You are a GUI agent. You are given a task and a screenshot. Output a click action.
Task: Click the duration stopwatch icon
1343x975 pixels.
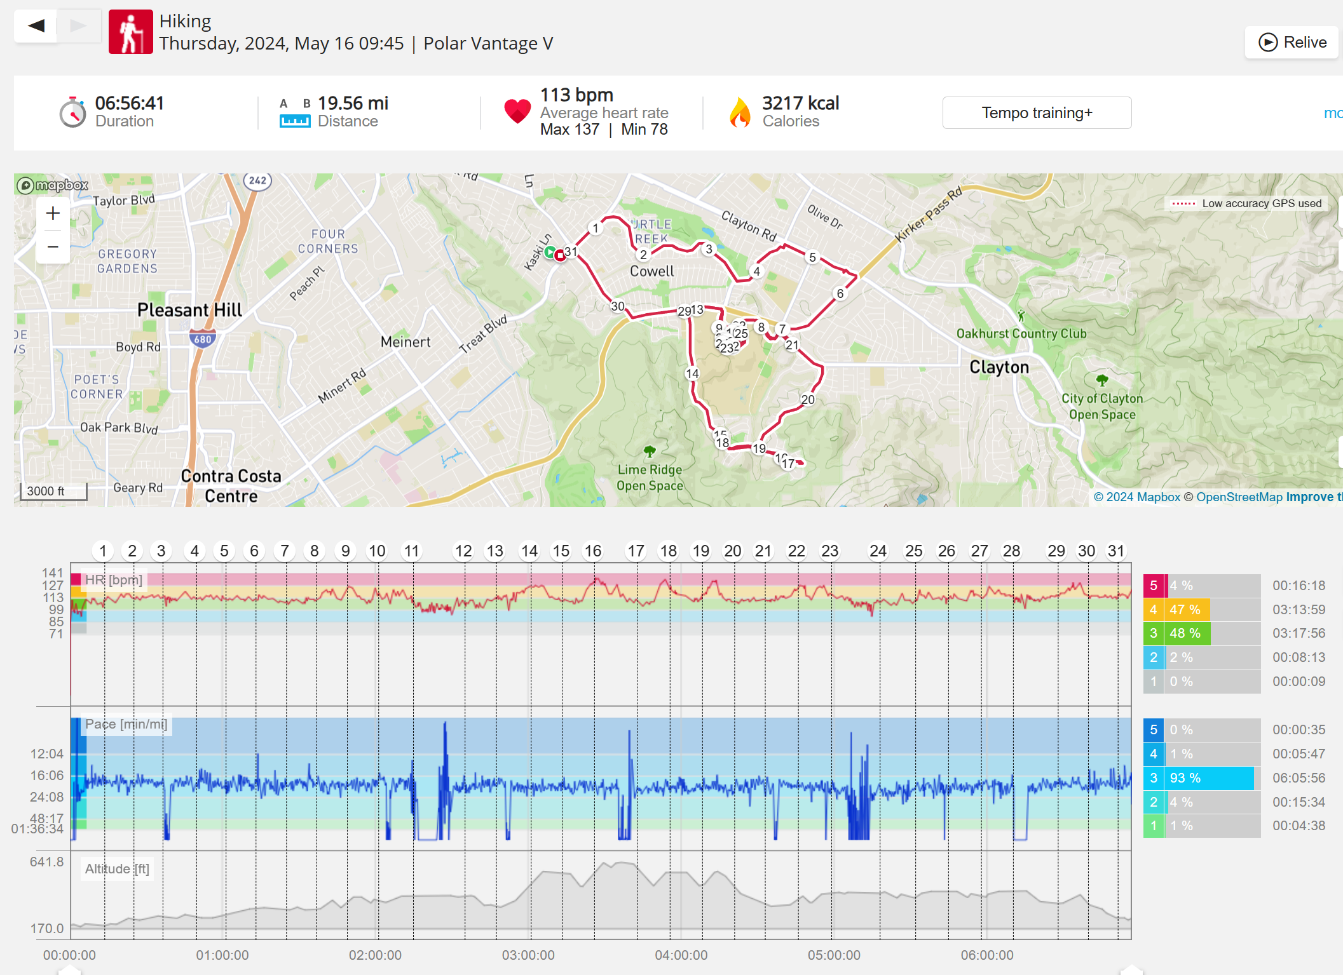point(73,112)
